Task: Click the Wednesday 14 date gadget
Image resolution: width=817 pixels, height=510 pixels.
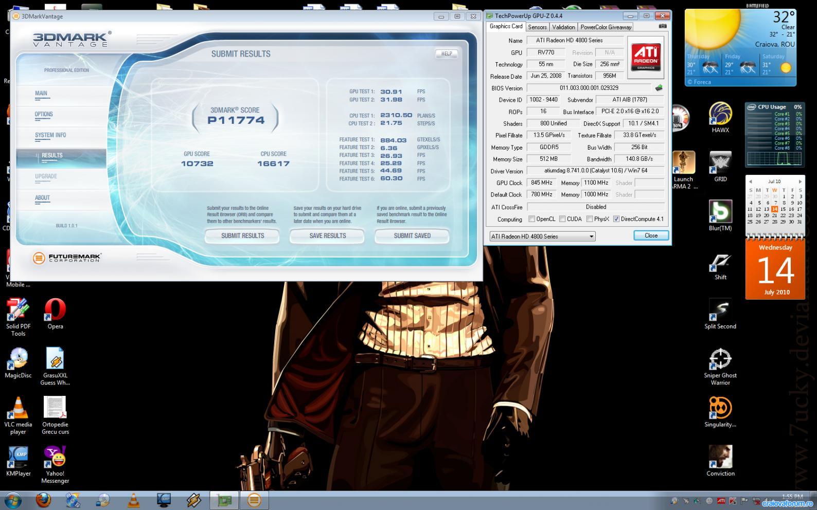Action: [776, 269]
